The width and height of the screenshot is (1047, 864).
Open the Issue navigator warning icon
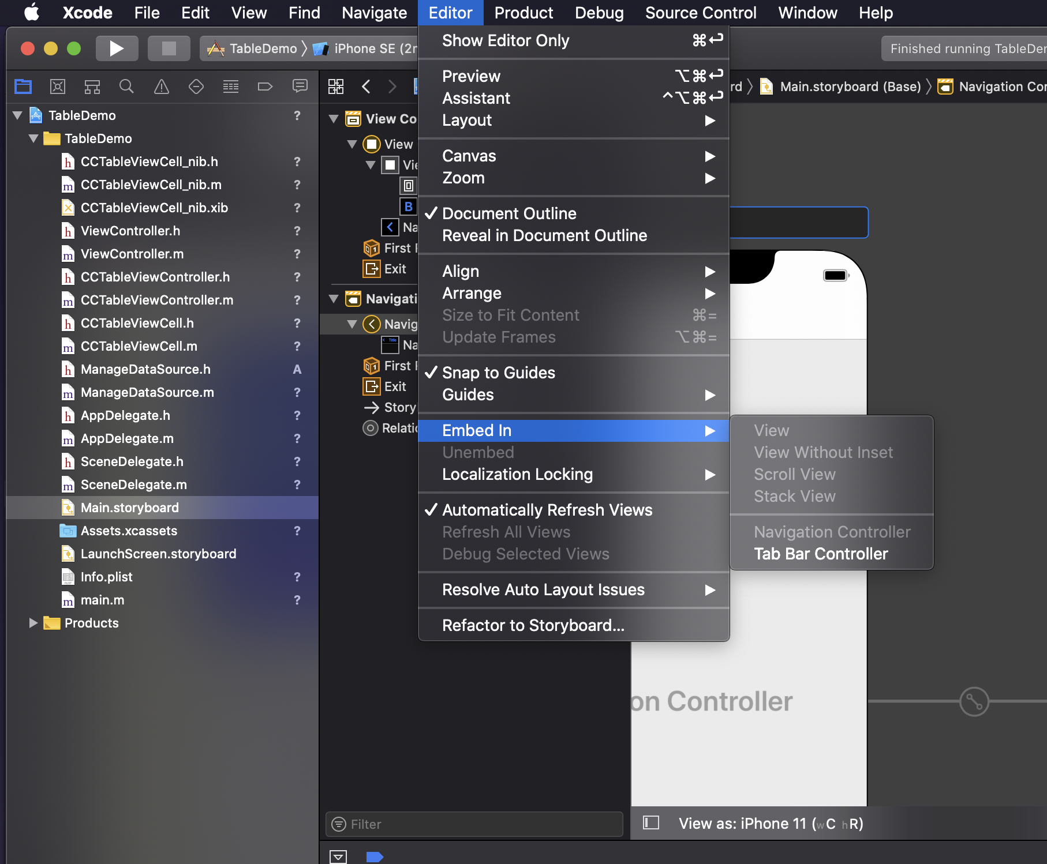tap(162, 87)
